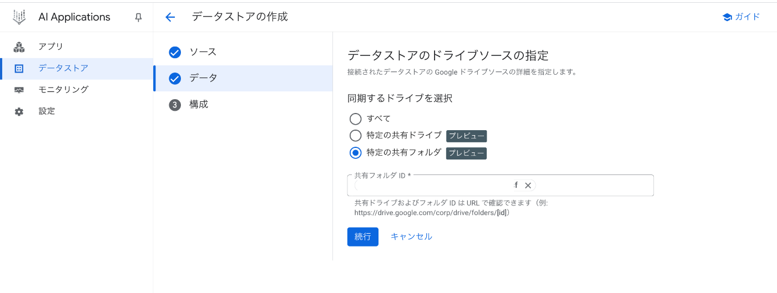Open the 構成 step number 3
Viewport: 777px width, 293px height.
point(198,105)
